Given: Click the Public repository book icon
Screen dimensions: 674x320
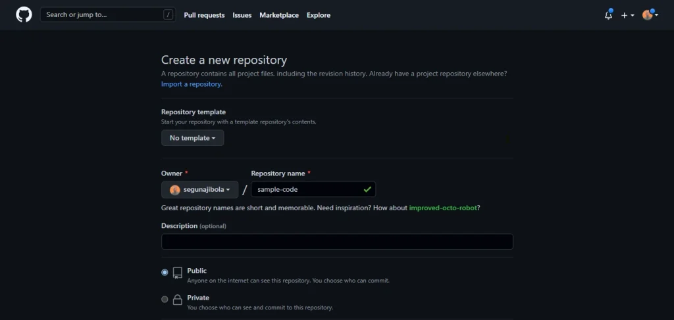Looking at the screenshot, I should tap(178, 273).
